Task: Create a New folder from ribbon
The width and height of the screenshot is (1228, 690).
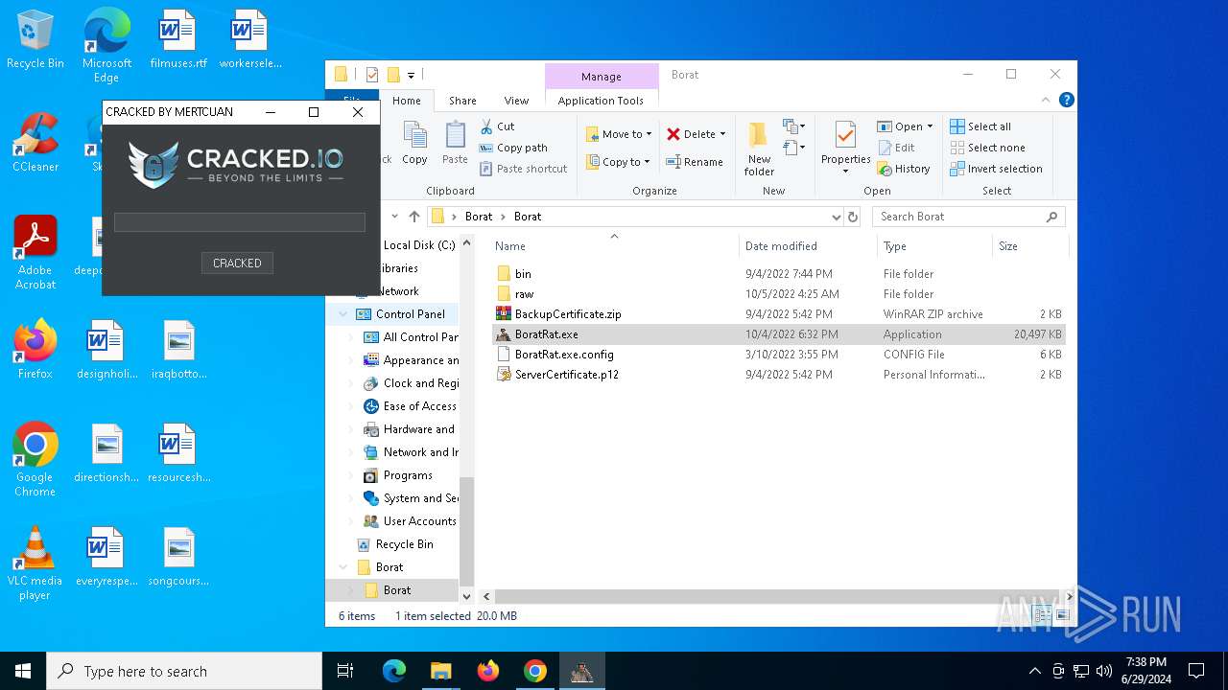Action: (x=759, y=149)
